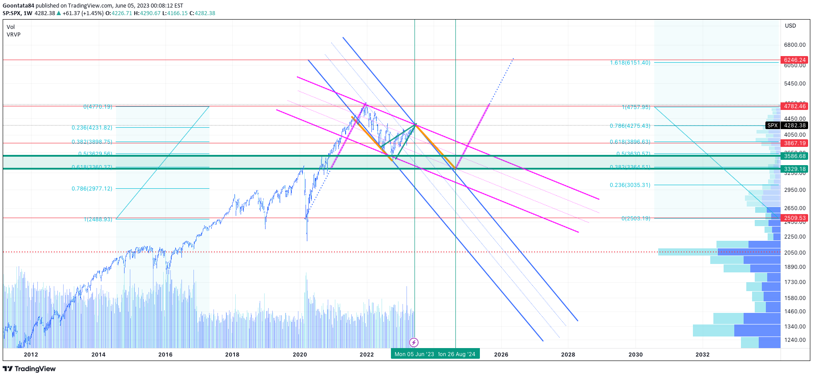Click the green 3586.68 price label
The height and width of the screenshot is (377, 813).
point(794,156)
